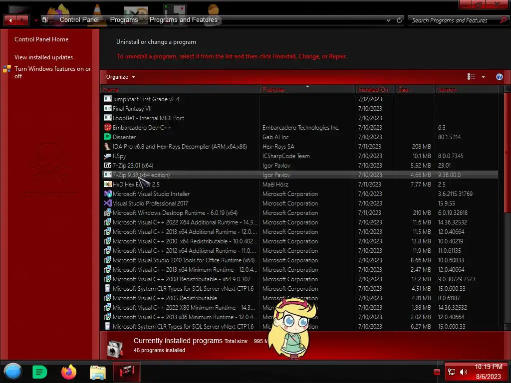Click the volume speaker tray icon
This screenshot has width=511, height=383.
tap(464, 372)
